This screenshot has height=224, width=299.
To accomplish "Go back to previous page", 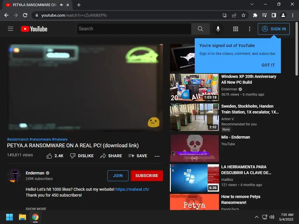I will click(6, 15).
